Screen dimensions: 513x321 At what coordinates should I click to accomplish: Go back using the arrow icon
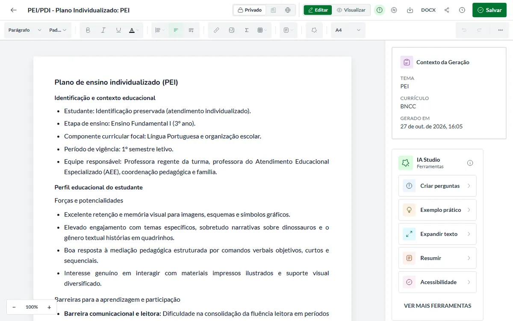tap(14, 10)
